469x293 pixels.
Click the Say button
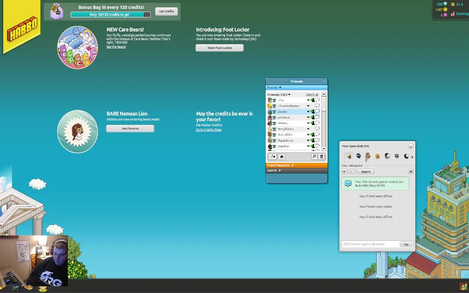(406, 244)
